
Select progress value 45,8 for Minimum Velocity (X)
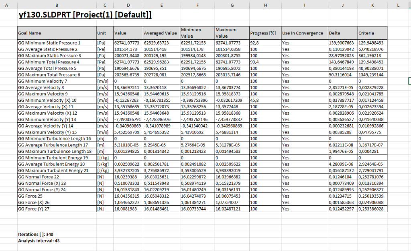tap(265, 100)
